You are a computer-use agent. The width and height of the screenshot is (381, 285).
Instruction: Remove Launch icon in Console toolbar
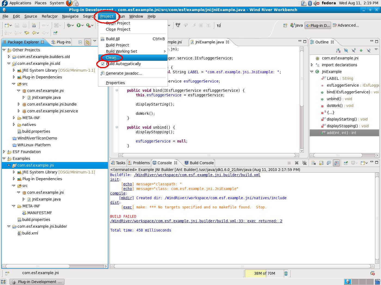click(x=297, y=163)
